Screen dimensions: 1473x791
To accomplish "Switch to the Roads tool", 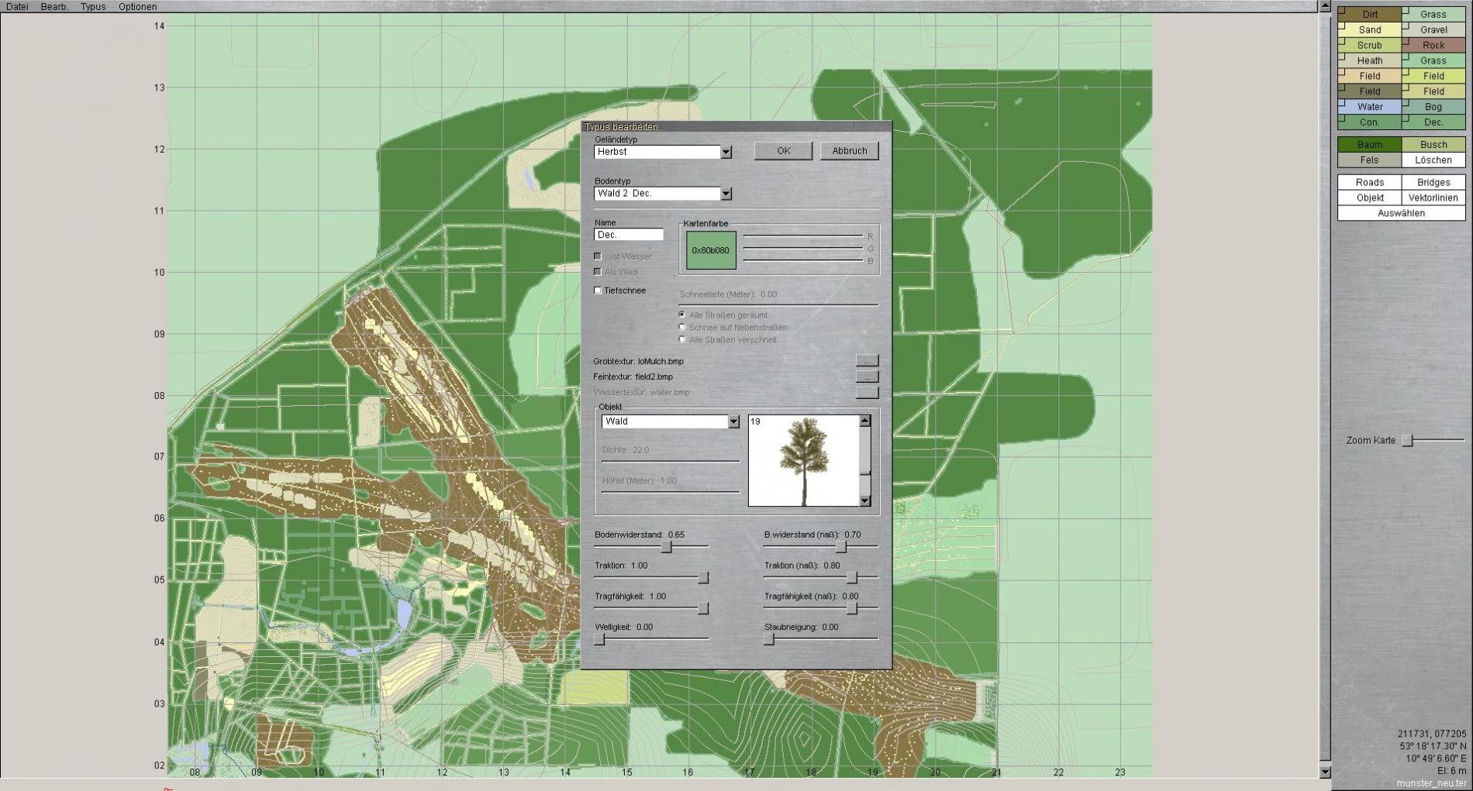I will coord(1370,183).
